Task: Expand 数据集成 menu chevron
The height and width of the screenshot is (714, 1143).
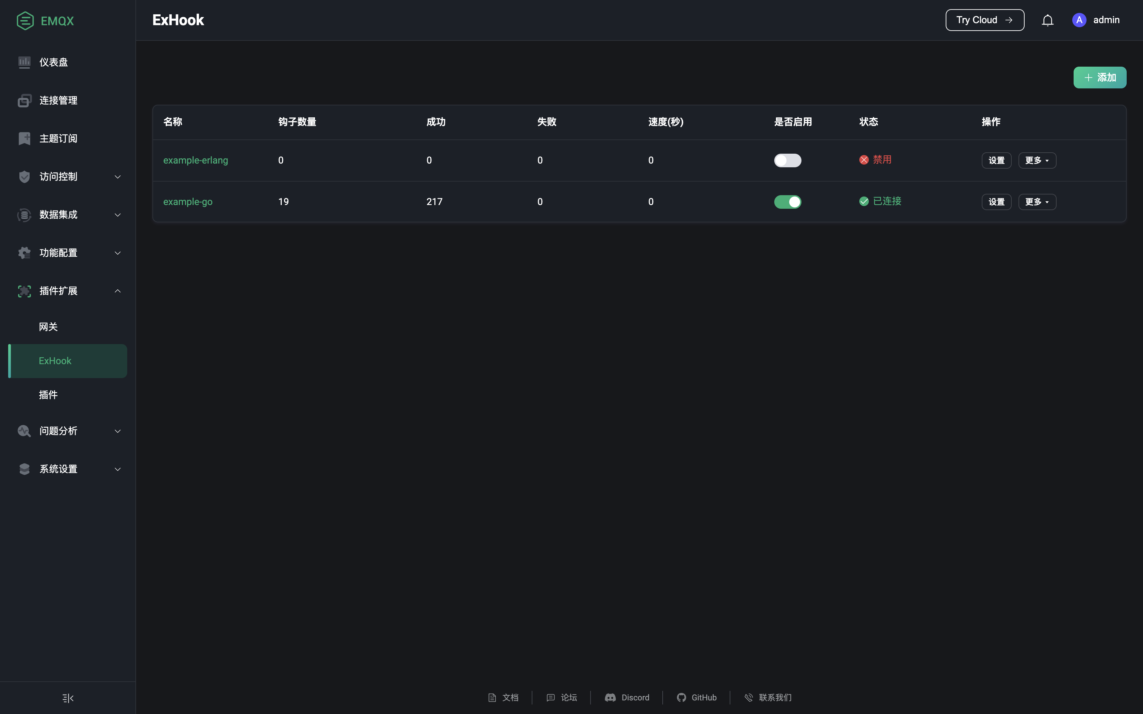Action: click(118, 215)
